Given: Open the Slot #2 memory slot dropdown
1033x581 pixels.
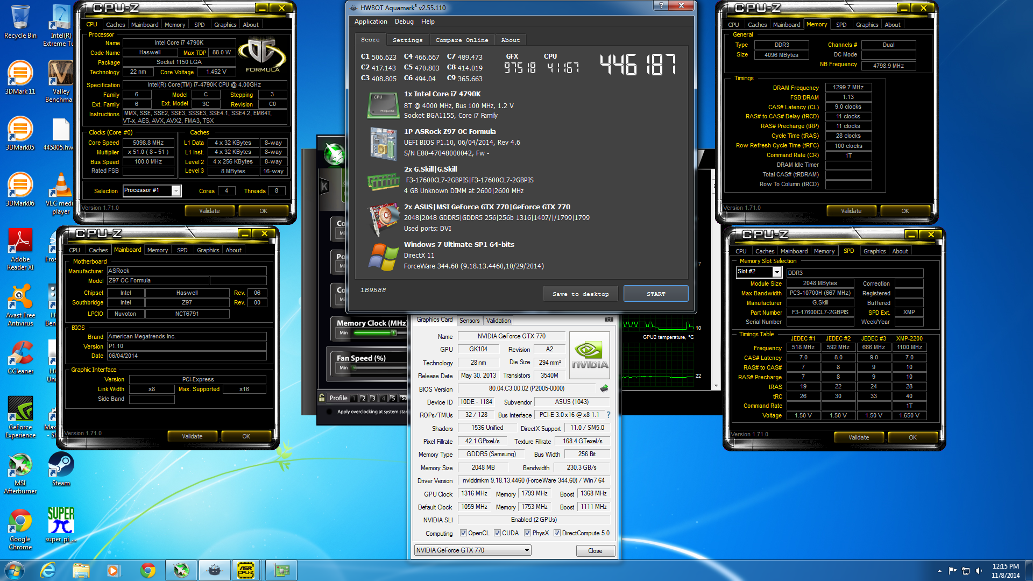Looking at the screenshot, I should (776, 272).
